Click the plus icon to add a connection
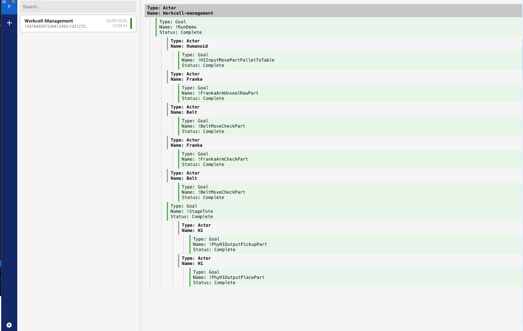Viewport: 523px width, 331px height. coord(9,23)
